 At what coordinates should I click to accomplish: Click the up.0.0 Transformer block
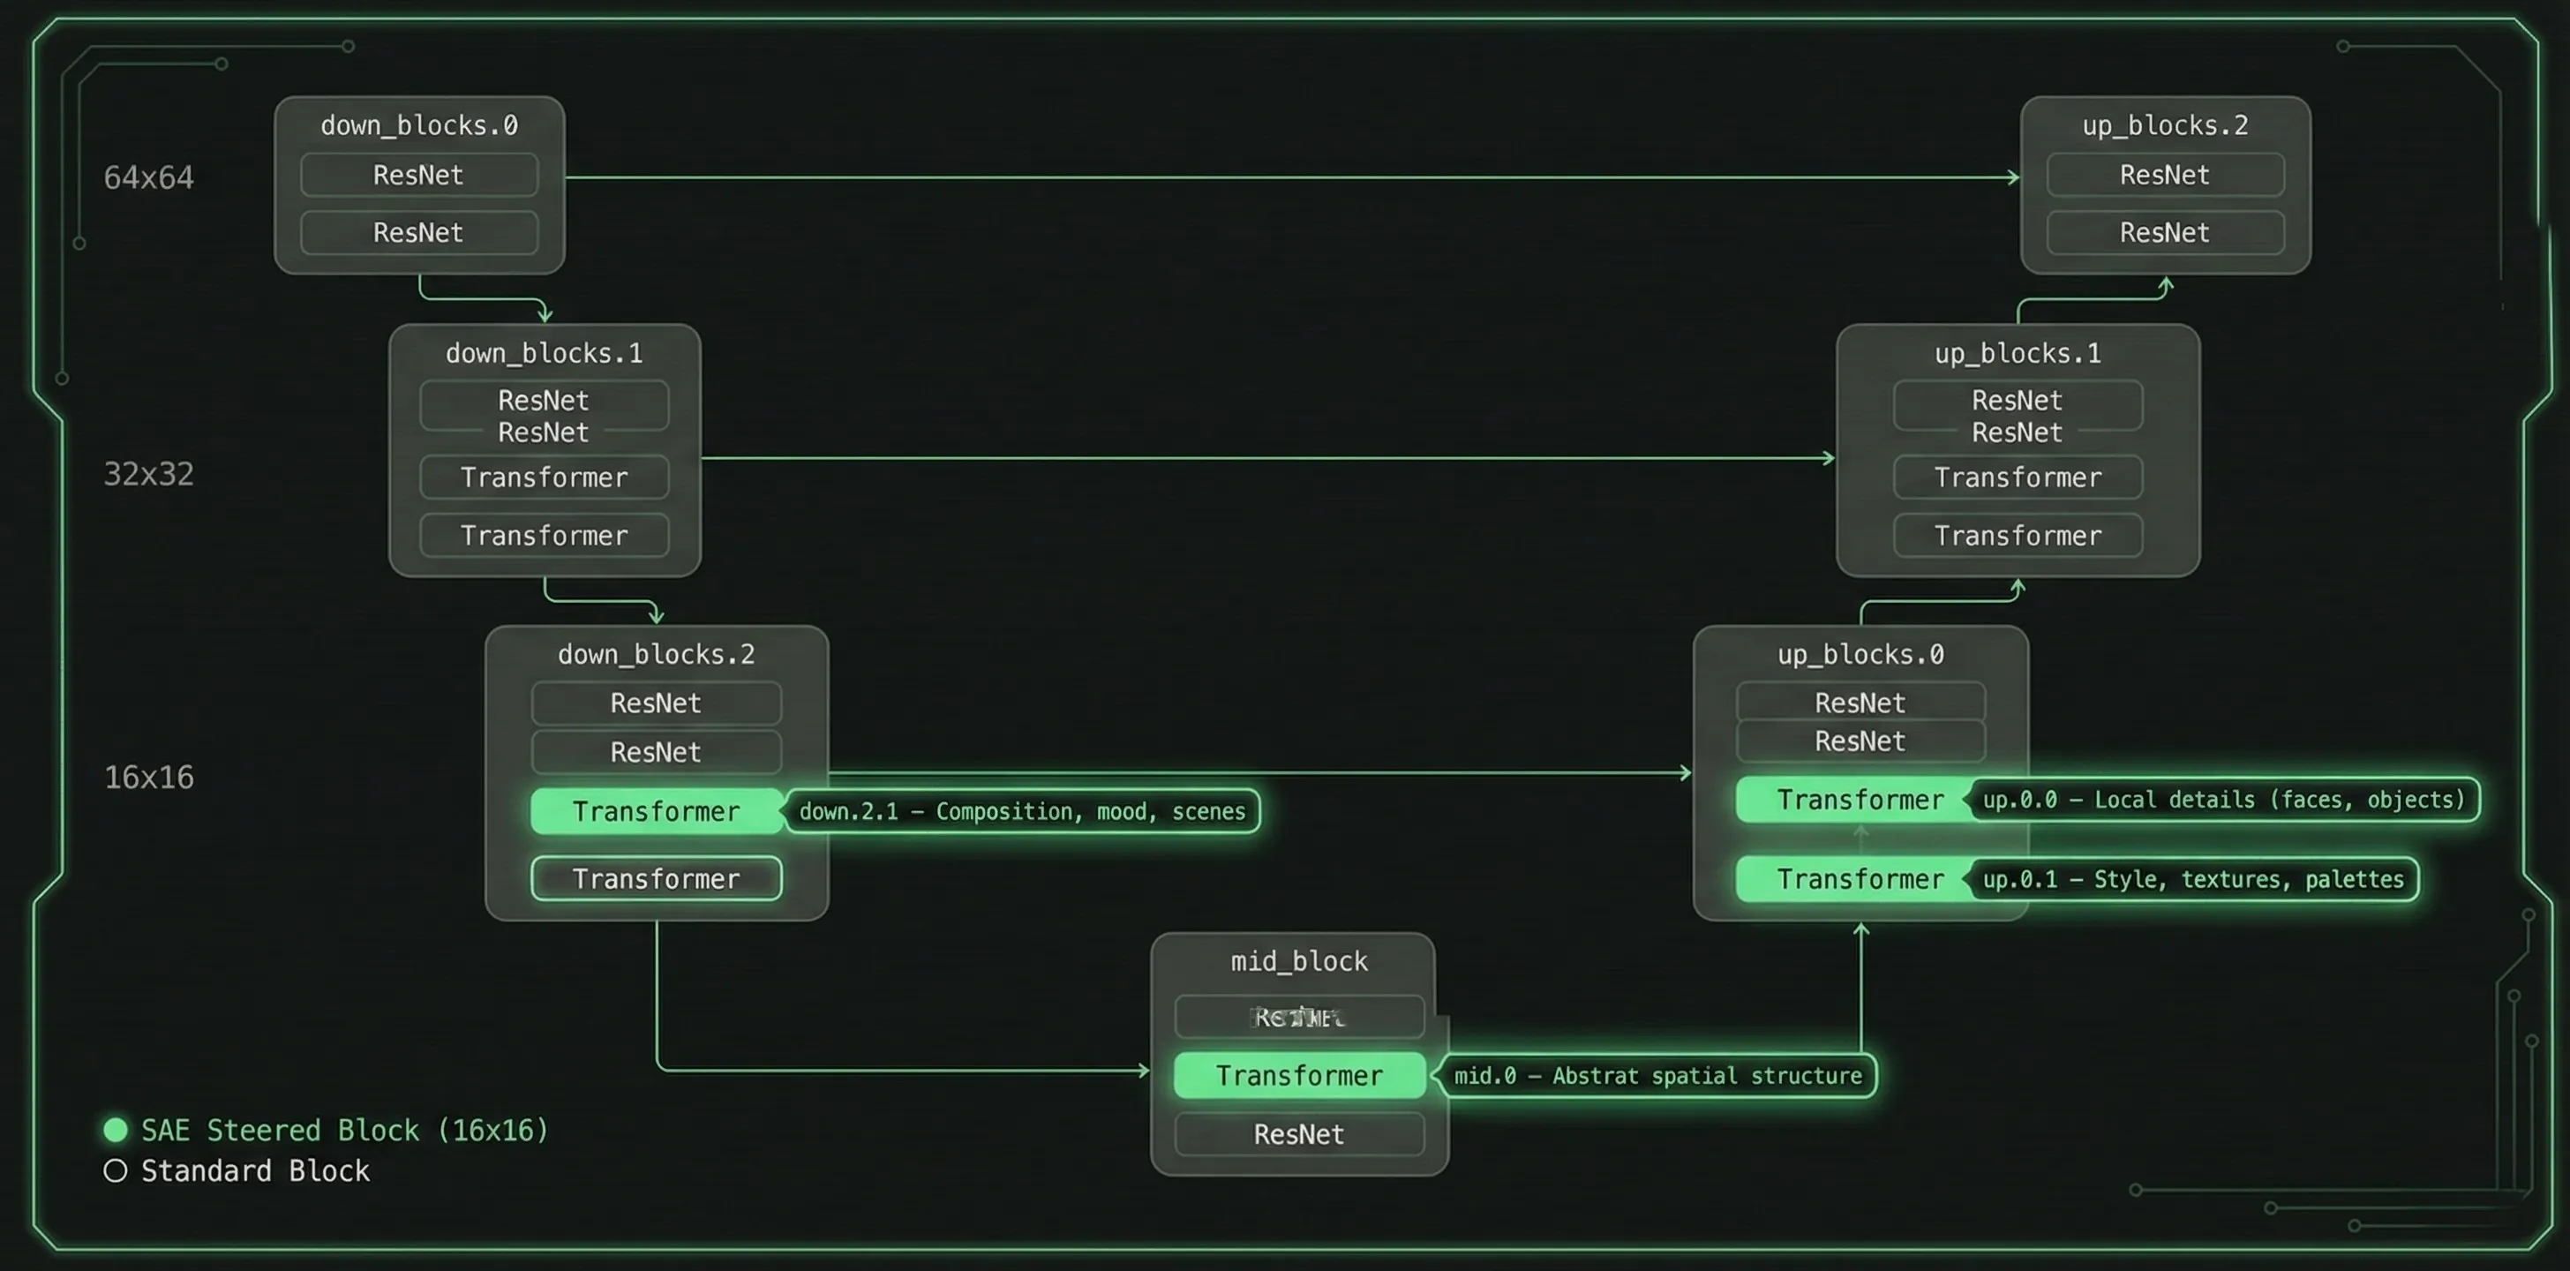point(1860,799)
